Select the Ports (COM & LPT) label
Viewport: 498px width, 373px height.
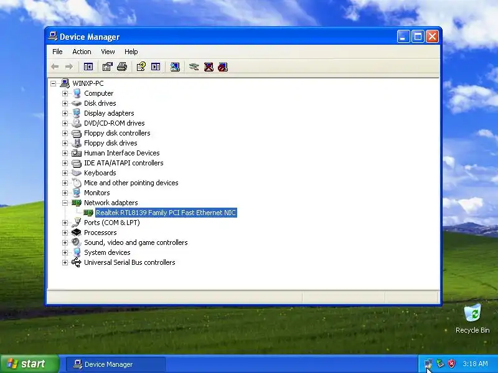(x=112, y=223)
